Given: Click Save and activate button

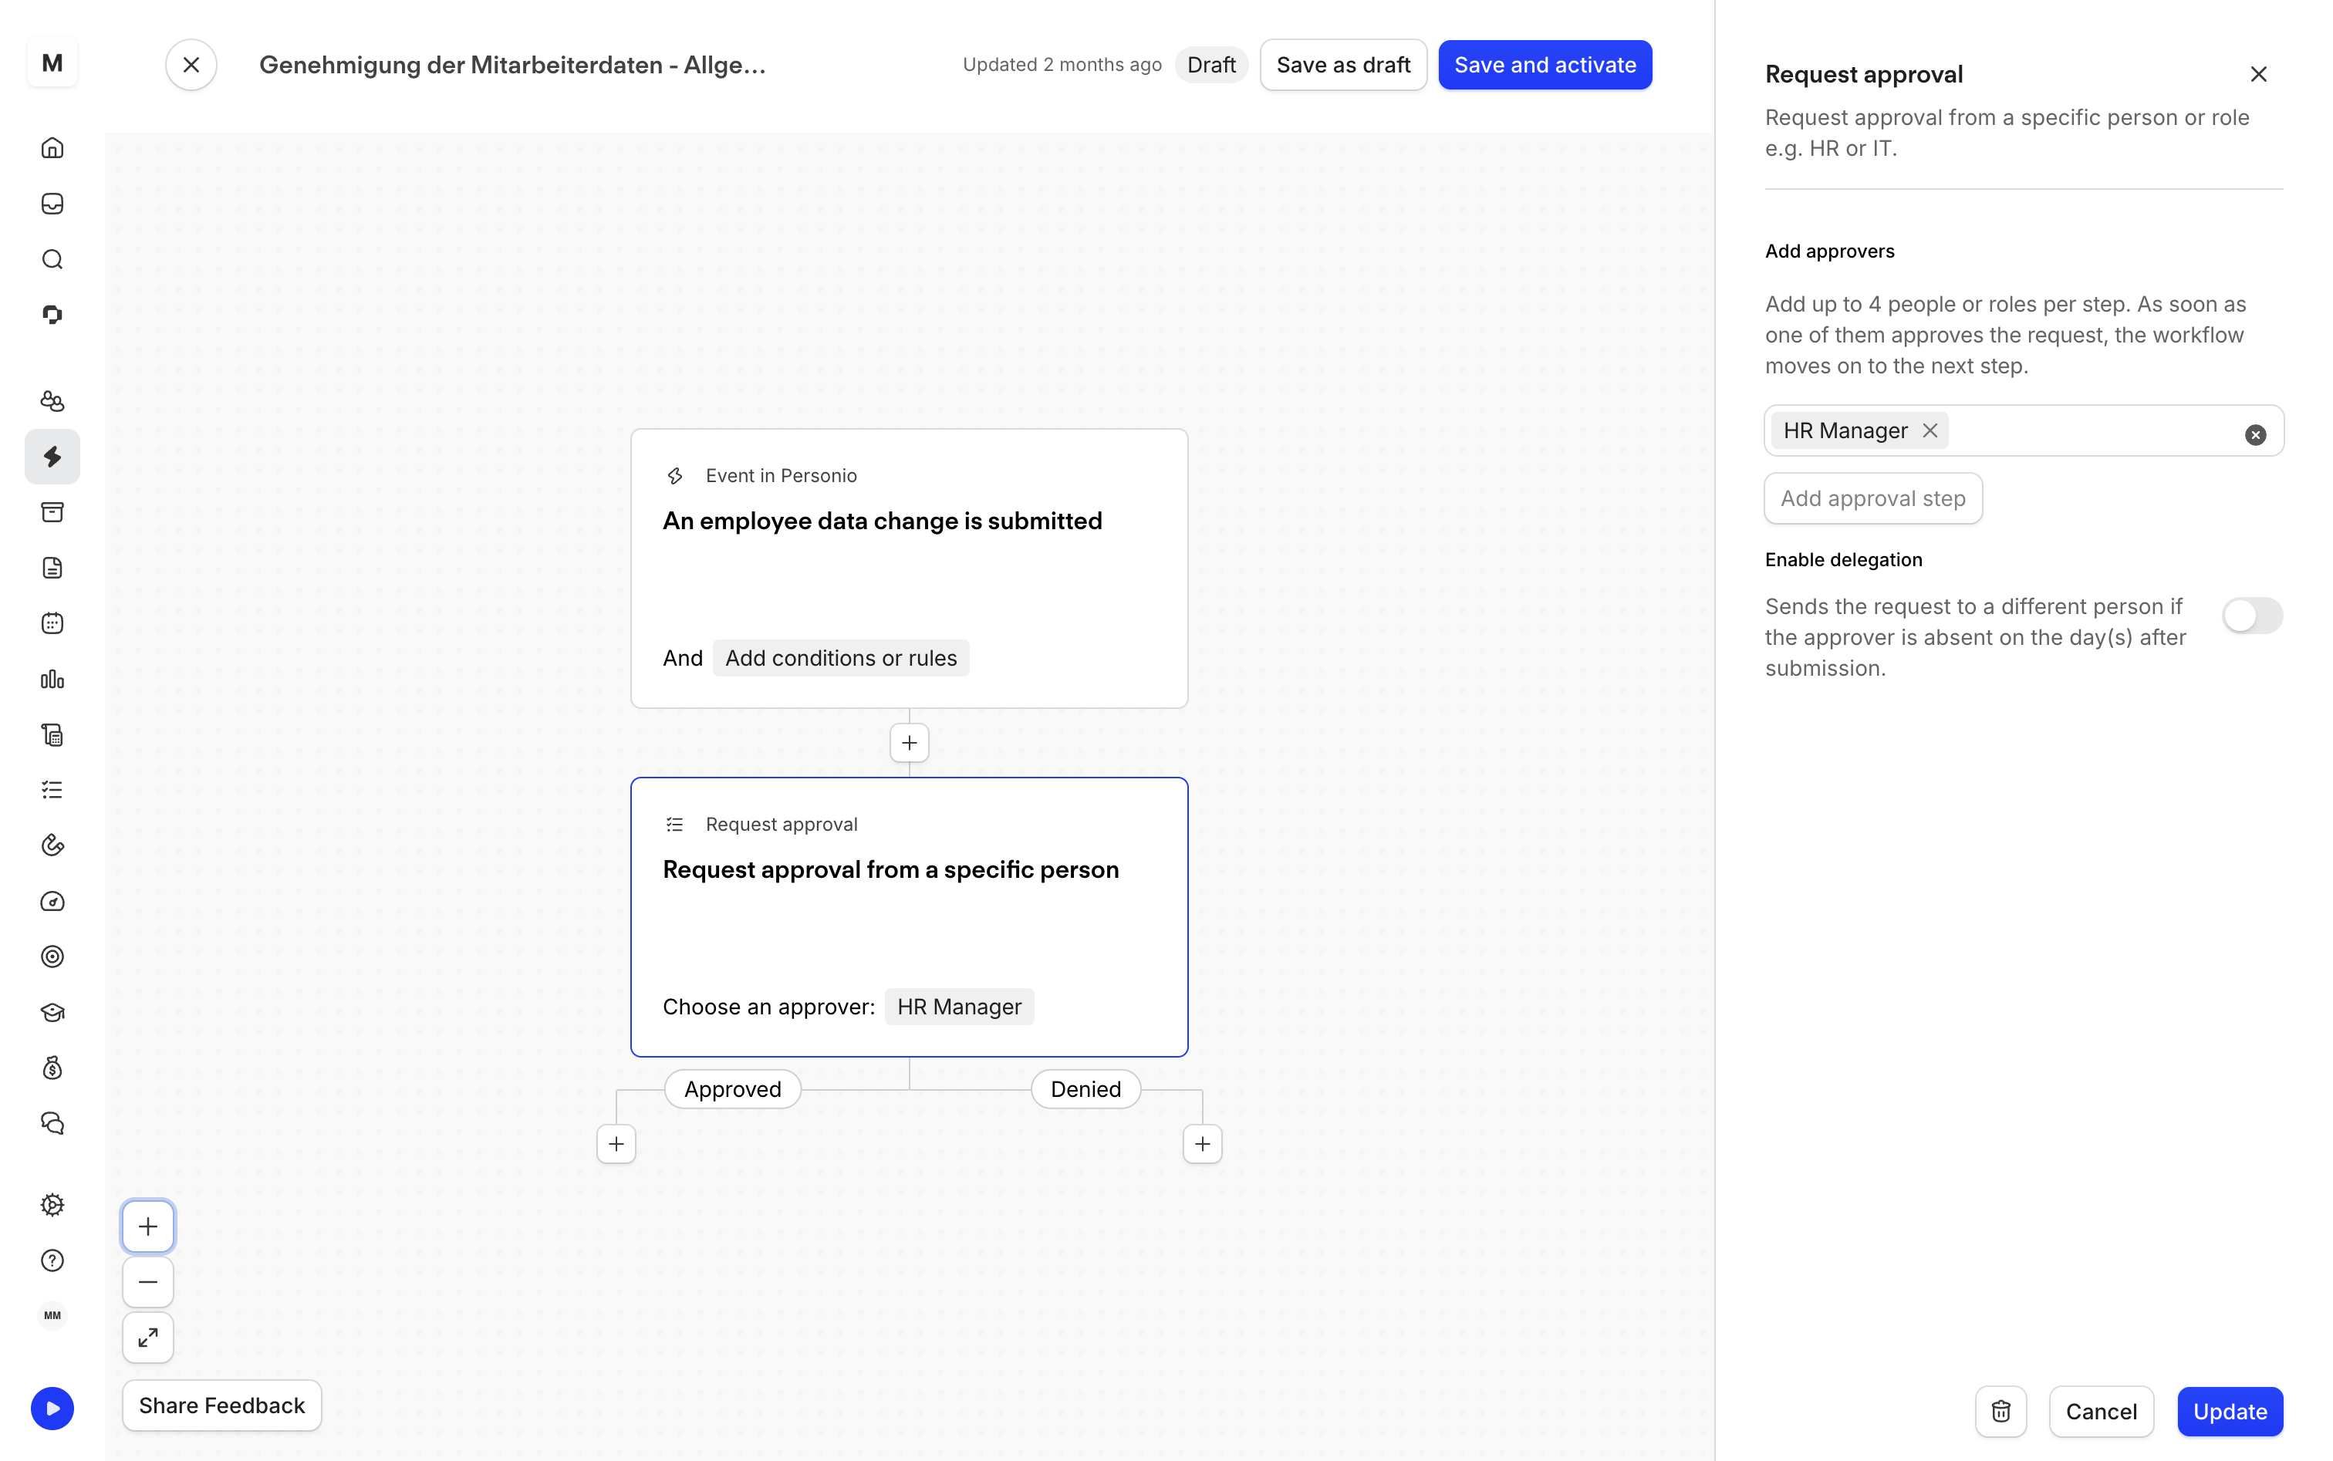Looking at the screenshot, I should point(1545,65).
